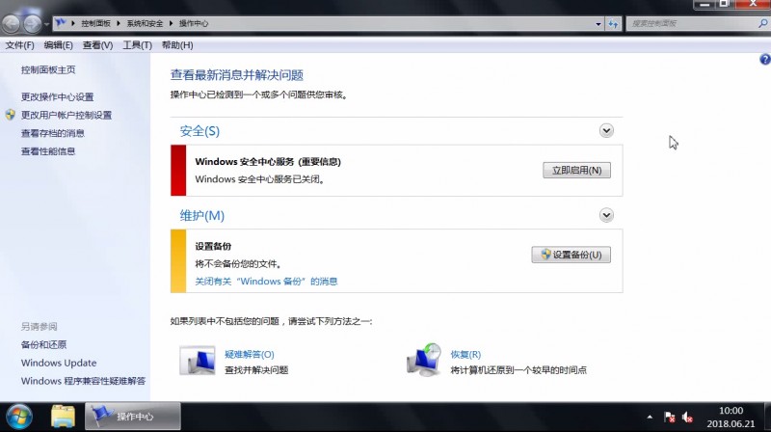Select 系统和安全 in the address breadcrumb
This screenshot has height=432, width=771.
coord(145,23)
